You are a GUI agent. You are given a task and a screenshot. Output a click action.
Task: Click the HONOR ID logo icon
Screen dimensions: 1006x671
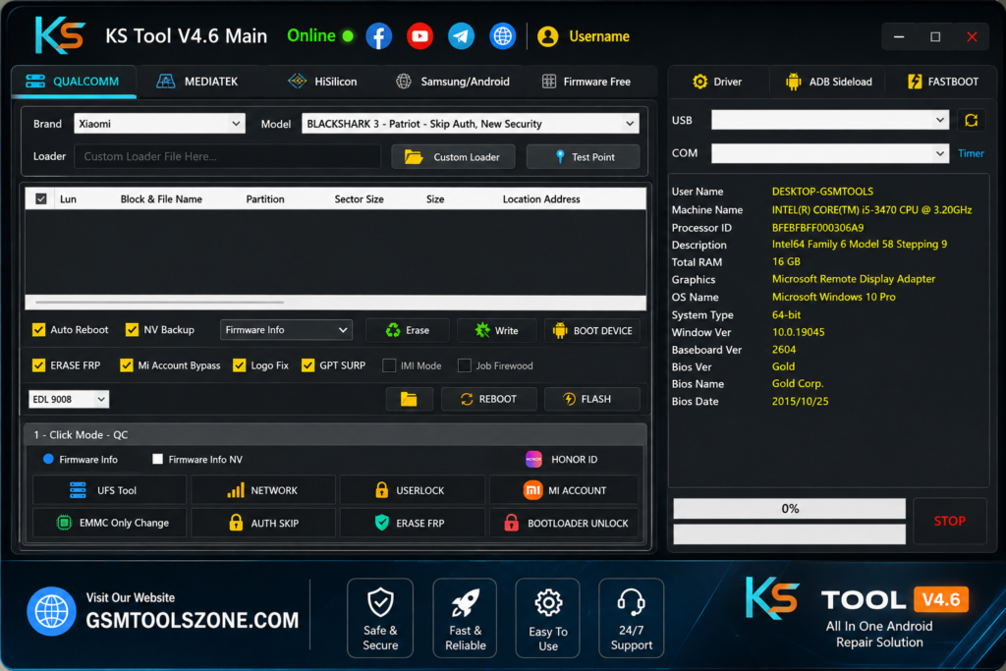[x=533, y=460]
